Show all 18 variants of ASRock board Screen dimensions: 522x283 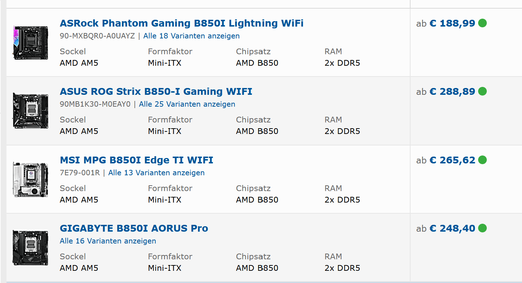[191, 36]
